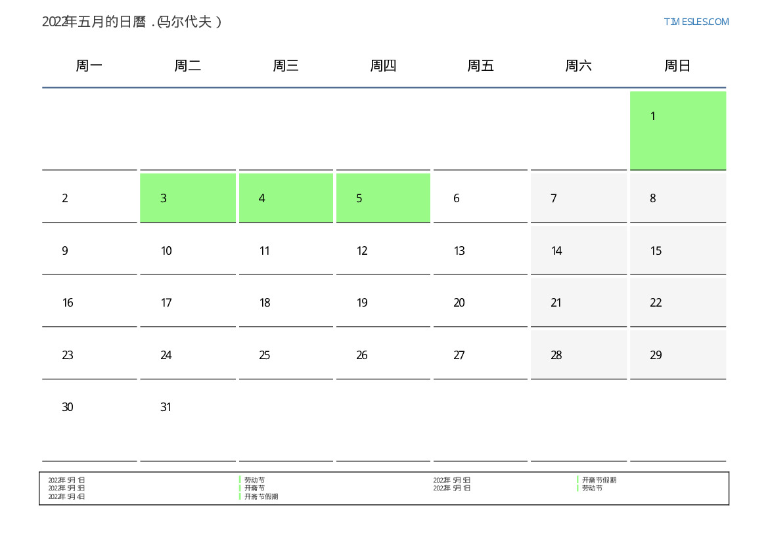Click date 31 in the calendar
Image resolution: width=768 pixels, height=543 pixels.
166,407
